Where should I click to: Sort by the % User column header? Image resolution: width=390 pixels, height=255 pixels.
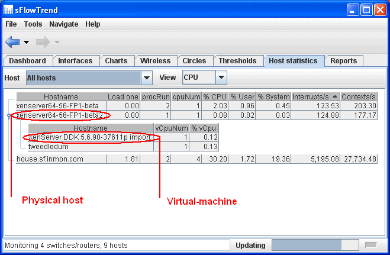point(242,96)
